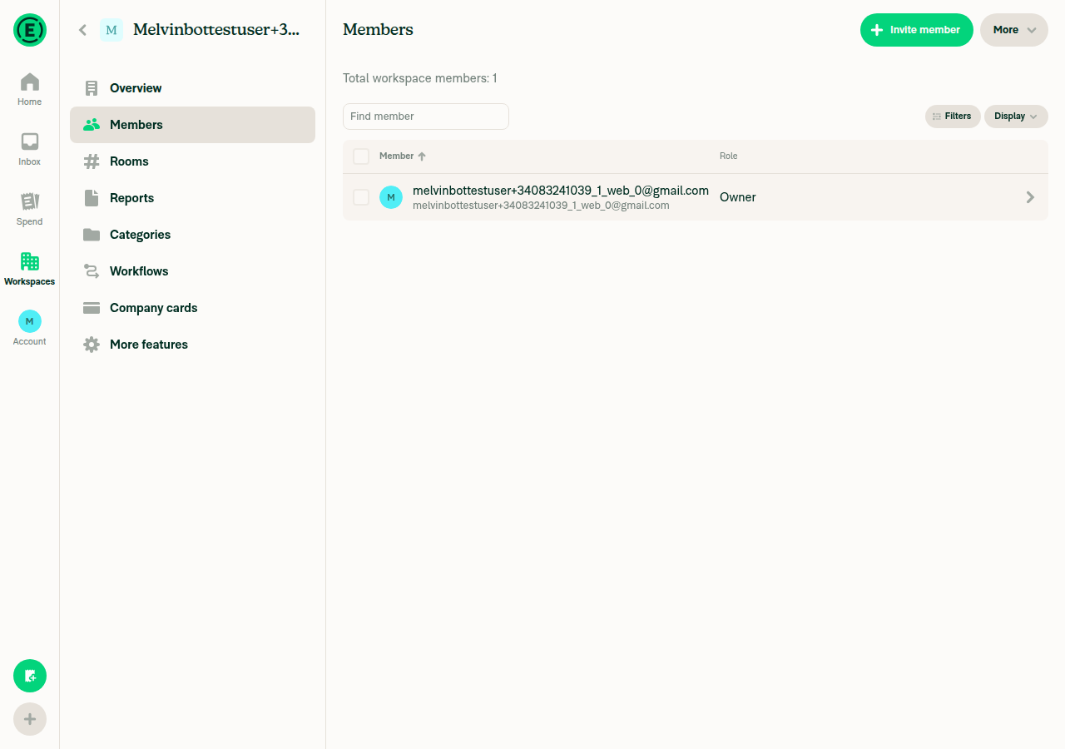
Task: Open the More features menu item
Action: (193, 345)
